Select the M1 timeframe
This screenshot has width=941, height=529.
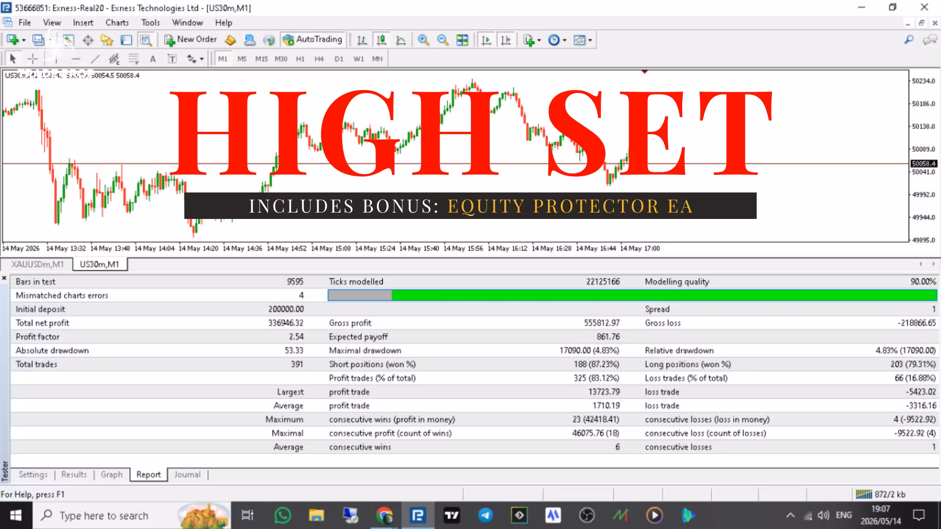point(223,59)
